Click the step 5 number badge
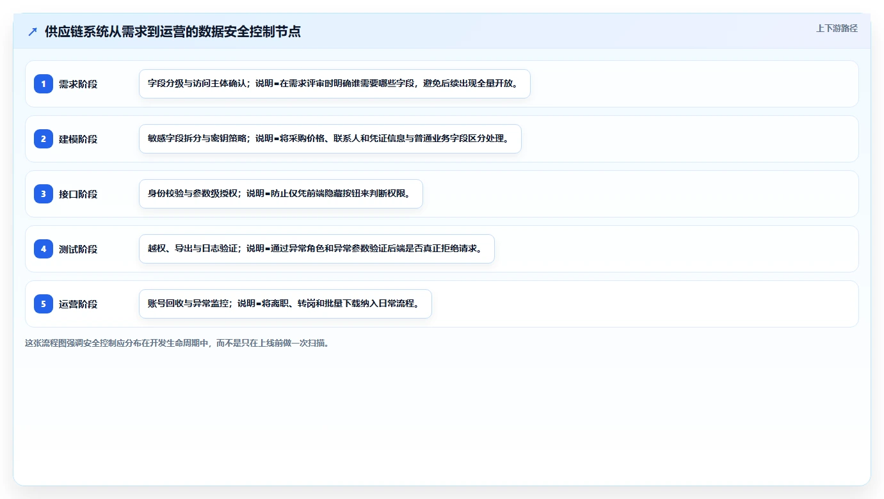The image size is (884, 499). (44, 304)
